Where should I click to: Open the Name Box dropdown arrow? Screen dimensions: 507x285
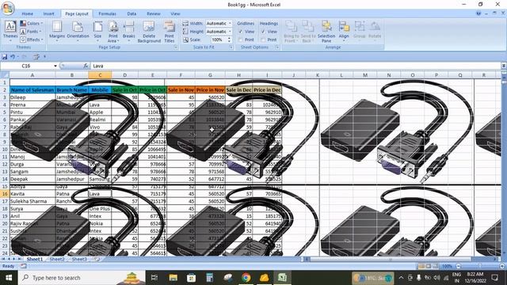click(x=55, y=66)
